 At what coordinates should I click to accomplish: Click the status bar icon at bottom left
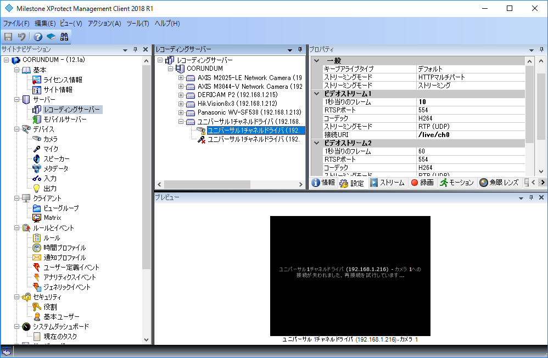point(7,351)
